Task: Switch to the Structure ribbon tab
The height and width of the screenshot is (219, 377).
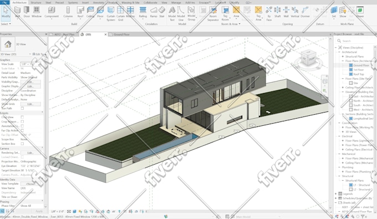Action: pyautogui.click(x=36, y=2)
